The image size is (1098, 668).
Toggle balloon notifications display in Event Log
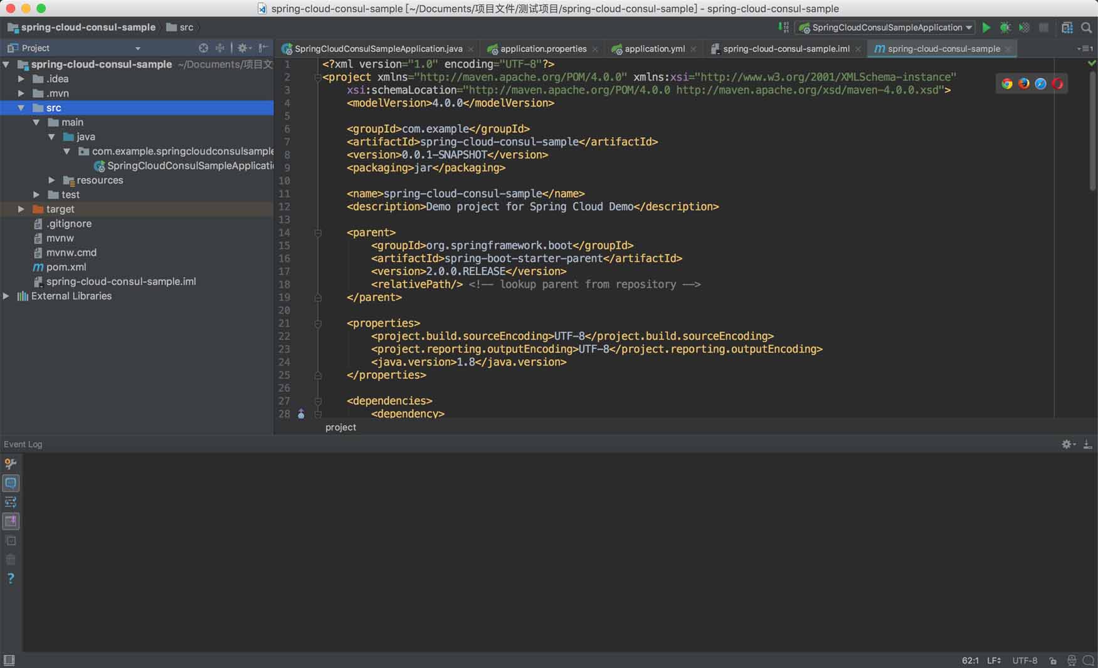(11, 483)
